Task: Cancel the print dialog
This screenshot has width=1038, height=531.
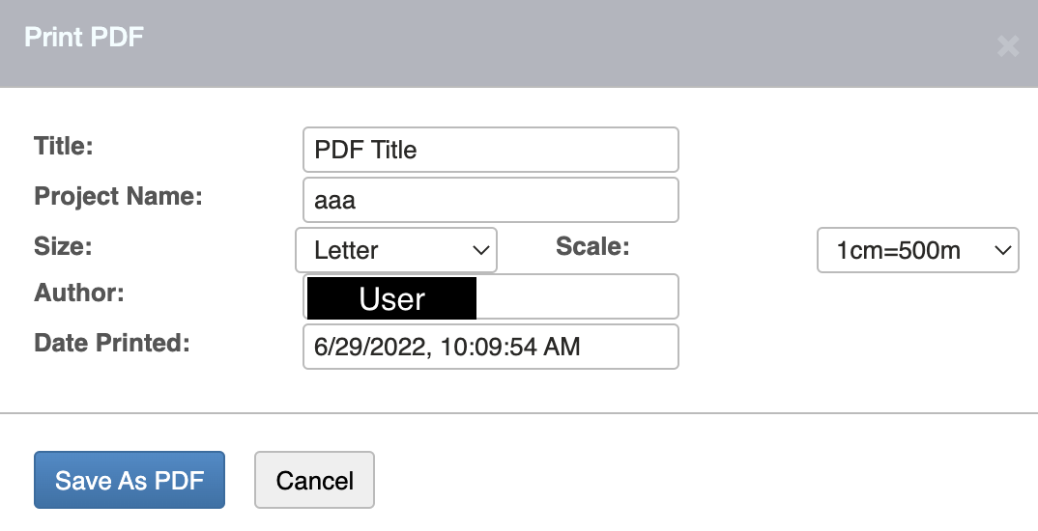Action: [314, 480]
